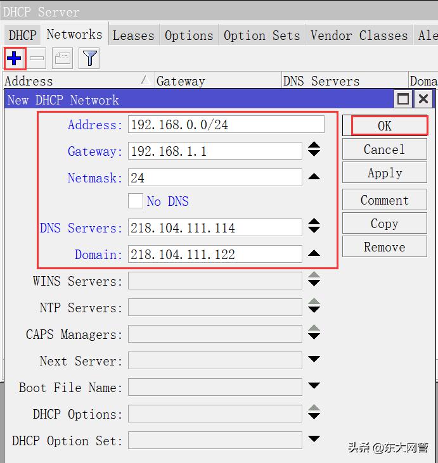The width and height of the screenshot is (438, 463).
Task: Click the Domain input field
Action: (x=215, y=254)
